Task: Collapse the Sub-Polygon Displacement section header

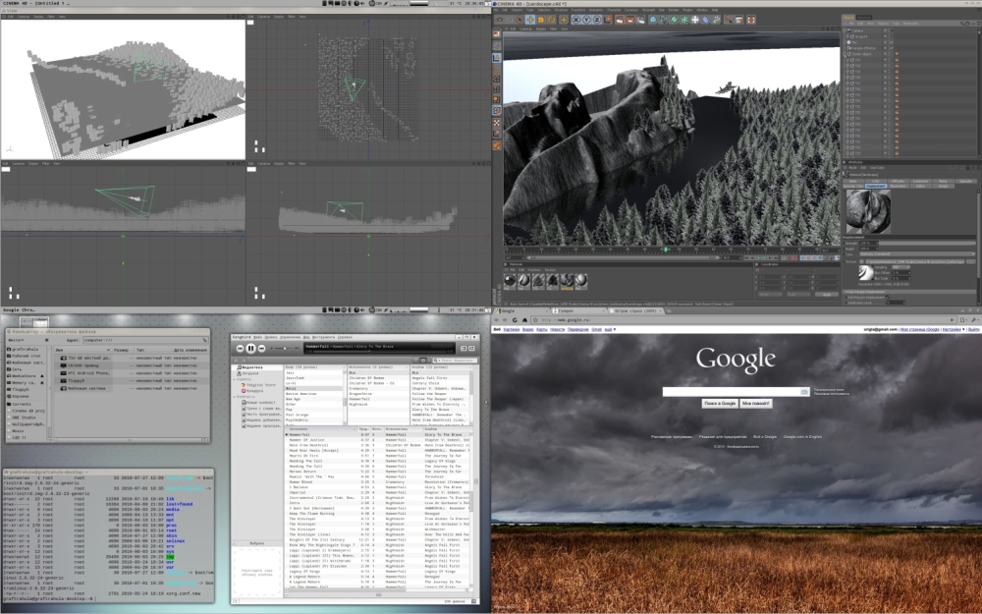Action: (x=908, y=292)
